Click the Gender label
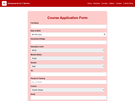 (33, 63)
